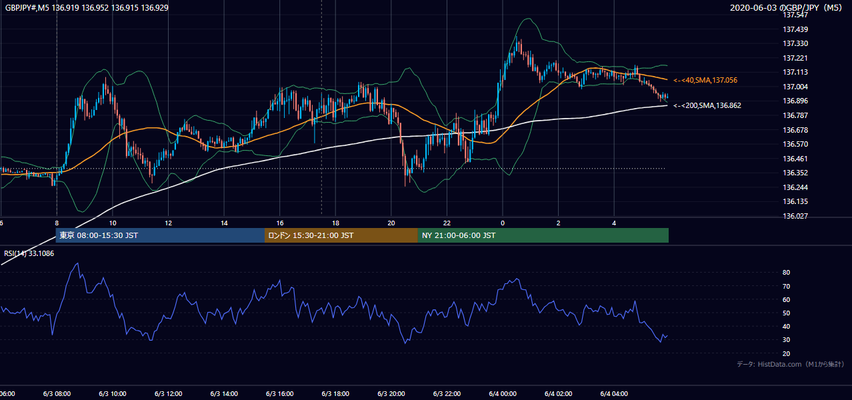The height and width of the screenshot is (400, 852).
Task: Click hour tick 22 under price chart
Action: 447,223
